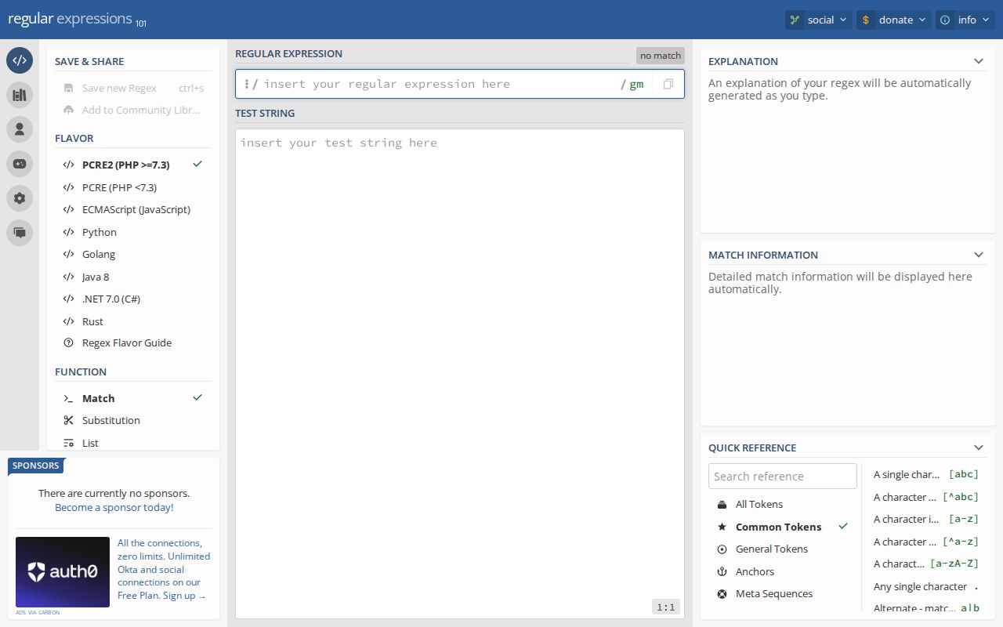Viewport: 1003px width, 627px height.
Task: Click inside the test string area
Action: [x=458, y=313]
